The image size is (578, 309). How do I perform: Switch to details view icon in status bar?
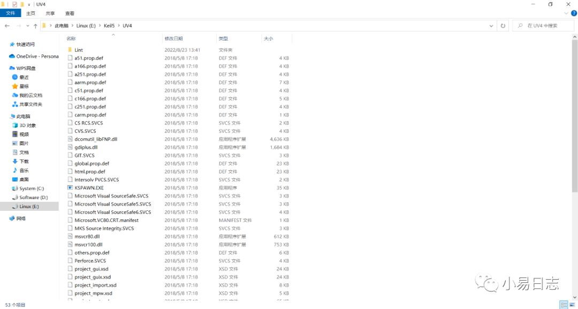tap(564, 305)
